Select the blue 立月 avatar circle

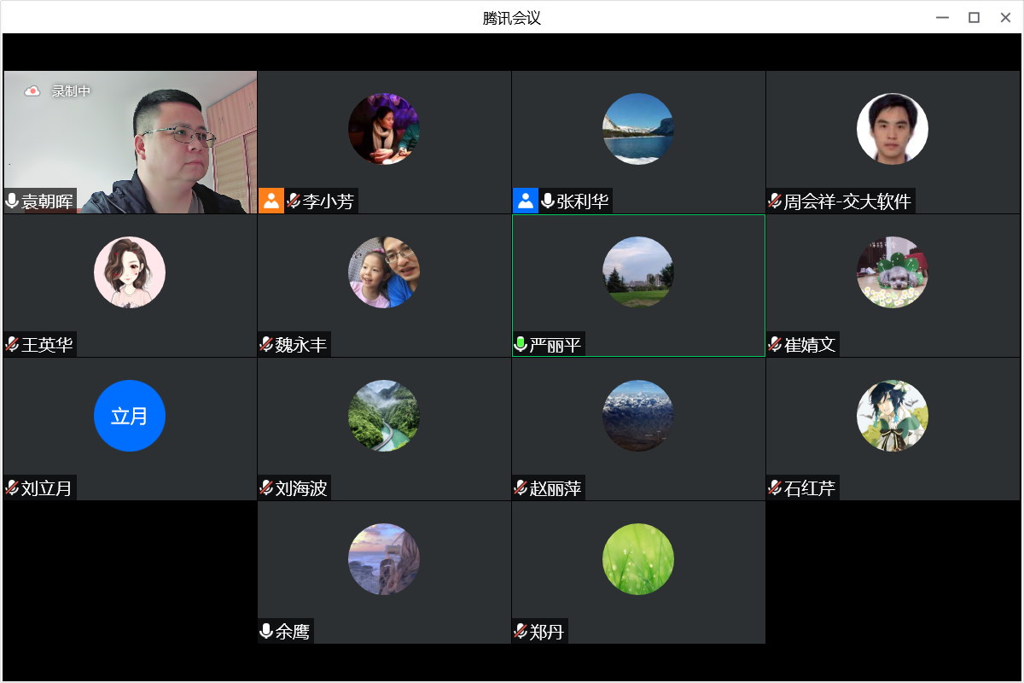[x=130, y=416]
